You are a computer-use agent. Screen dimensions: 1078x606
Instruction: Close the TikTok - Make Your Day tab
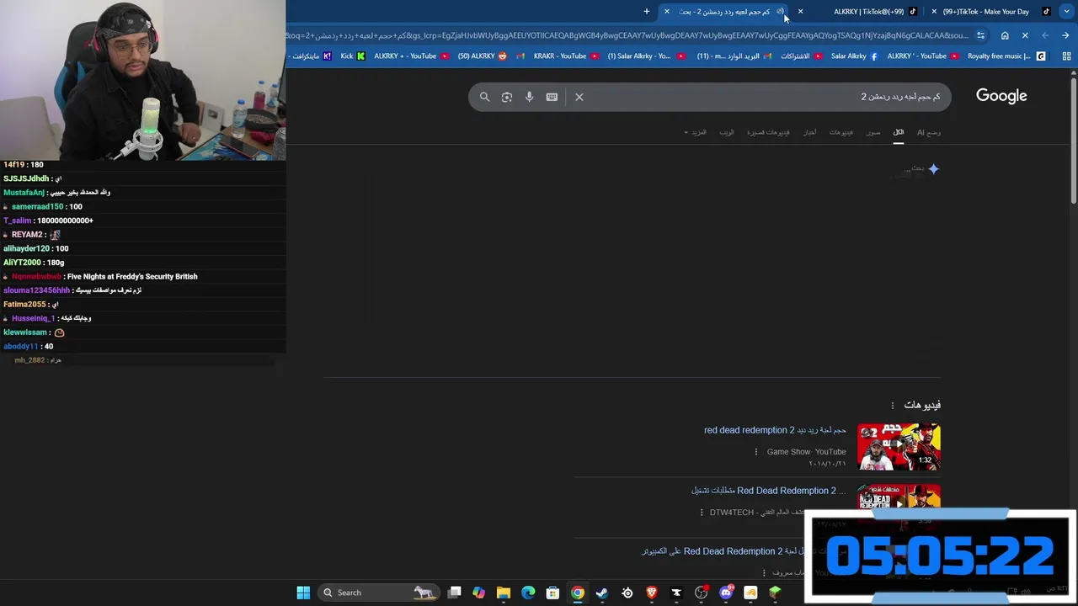(934, 12)
